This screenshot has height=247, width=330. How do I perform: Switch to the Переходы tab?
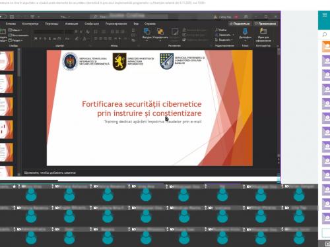51,24
